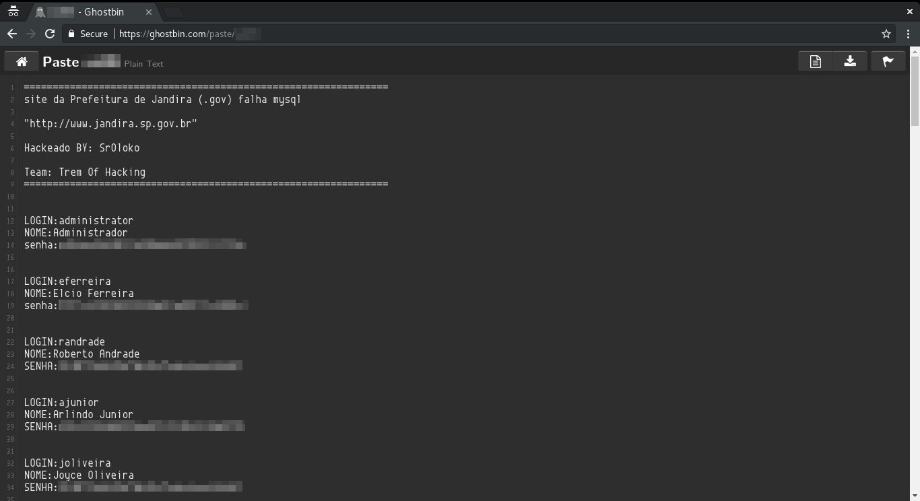Click the Secure label in the address bar
This screenshot has height=501, width=920.
point(94,34)
